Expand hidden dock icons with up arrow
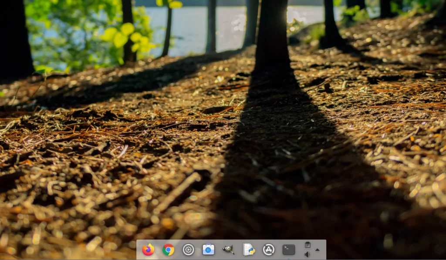Screen dimensions: 446x260 coord(317,250)
